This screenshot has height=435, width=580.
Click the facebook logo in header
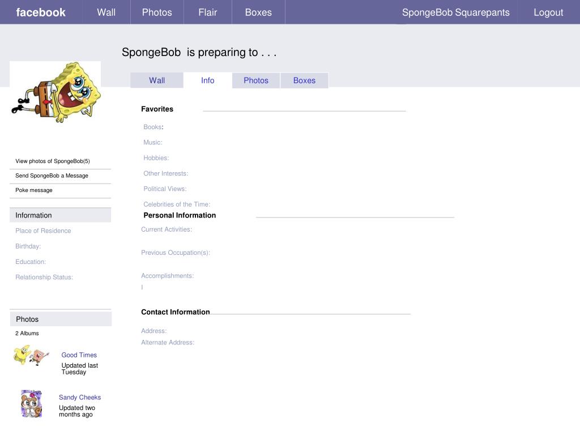click(x=41, y=12)
